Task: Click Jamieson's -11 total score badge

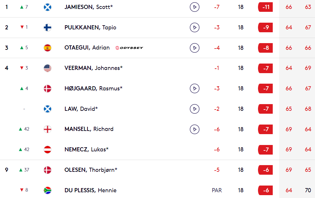Action: pyautogui.click(x=265, y=7)
